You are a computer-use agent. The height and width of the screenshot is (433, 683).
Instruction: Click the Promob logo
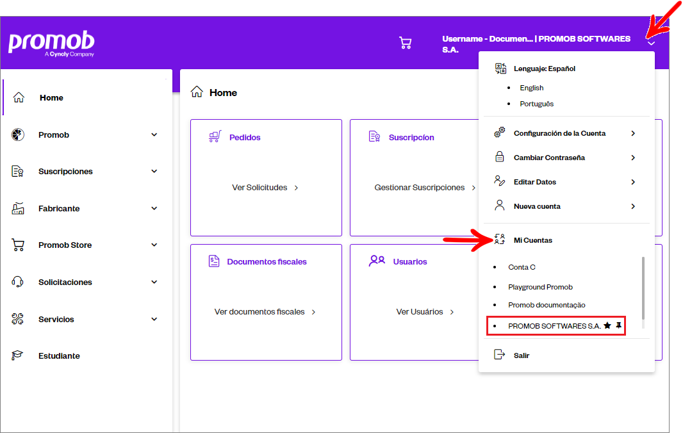click(51, 44)
